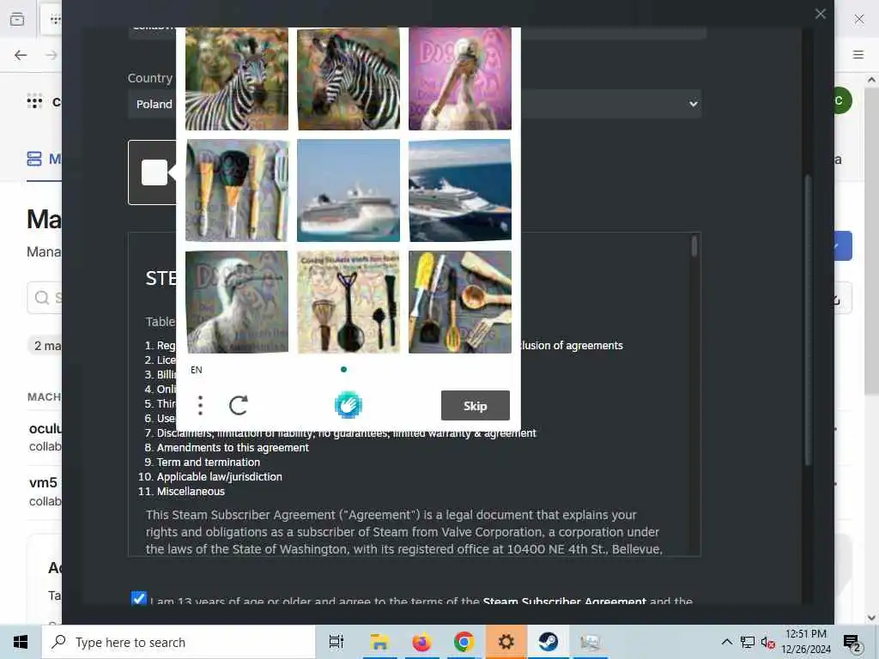879x659 pixels.
Task: Select the side-view zebra image tile
Action: click(349, 78)
